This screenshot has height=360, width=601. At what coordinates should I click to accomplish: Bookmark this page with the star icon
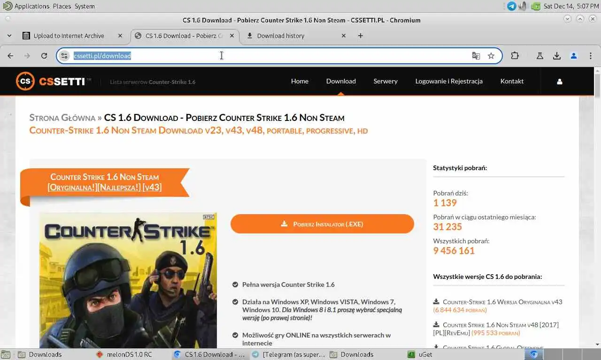pyautogui.click(x=491, y=56)
